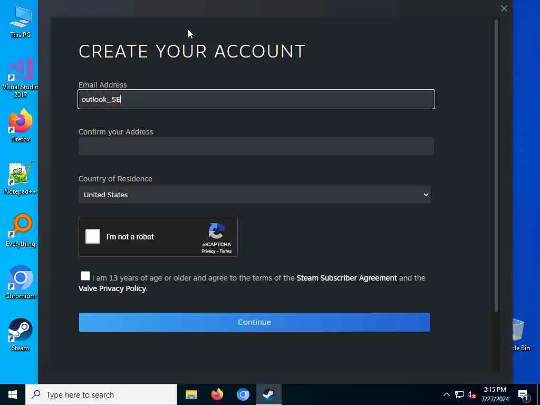Viewport: 540px width, 405px height.
Task: Select the Steam taskbar button
Action: [268, 394]
